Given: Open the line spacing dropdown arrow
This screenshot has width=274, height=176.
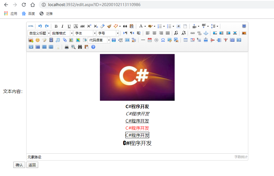Looking at the screenshot, I should [217, 26].
